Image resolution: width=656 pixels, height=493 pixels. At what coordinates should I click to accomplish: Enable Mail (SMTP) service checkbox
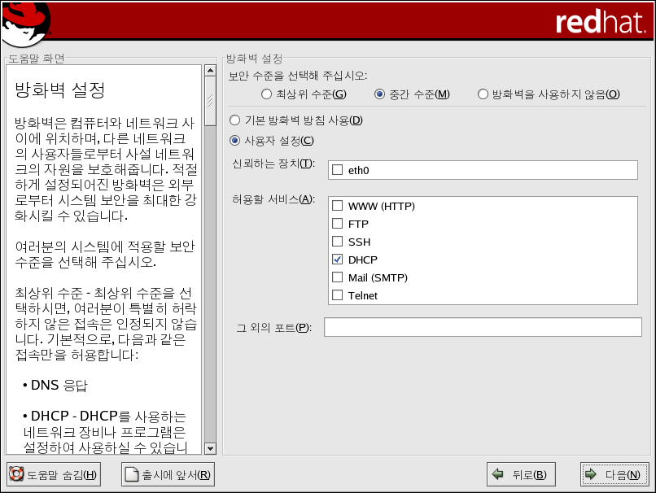pyautogui.click(x=337, y=277)
